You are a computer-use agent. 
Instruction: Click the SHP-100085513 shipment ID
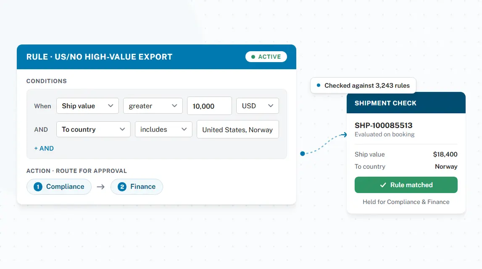tap(383, 125)
